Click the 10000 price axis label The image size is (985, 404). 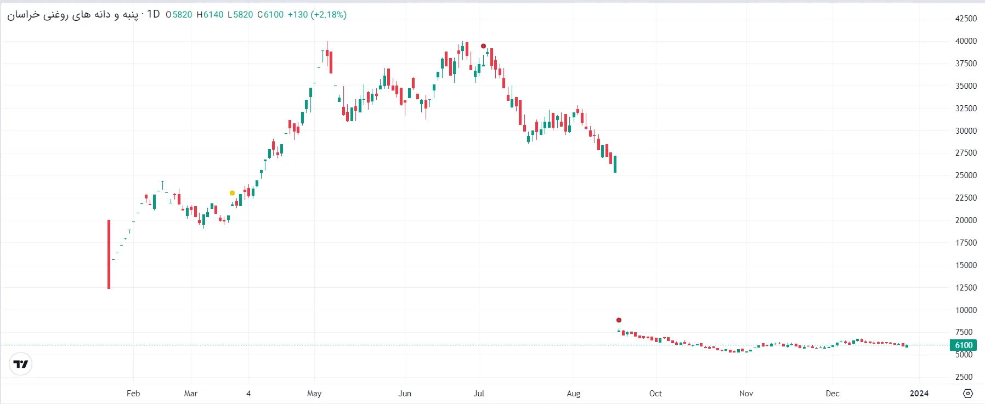(x=966, y=310)
